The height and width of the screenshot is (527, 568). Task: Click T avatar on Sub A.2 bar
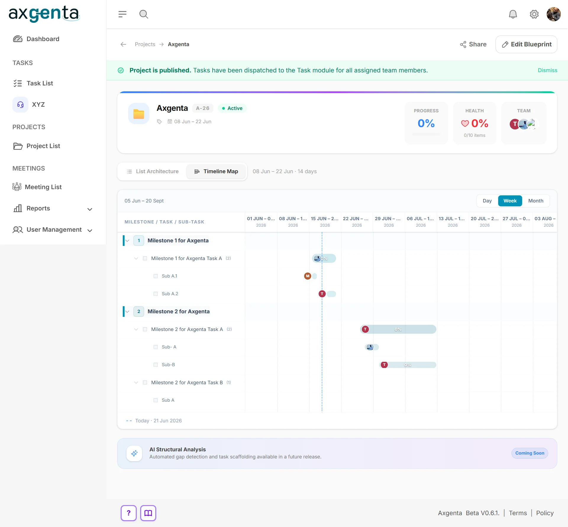point(322,294)
